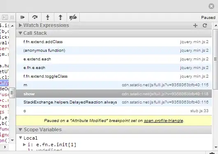
Task: Toggle the navigator sidebar panel icon
Action: pos(5,17)
